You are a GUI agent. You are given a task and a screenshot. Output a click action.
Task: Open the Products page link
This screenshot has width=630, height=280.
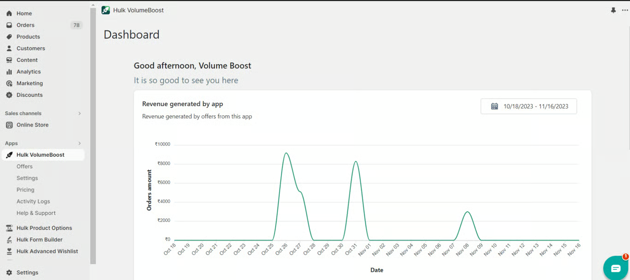[28, 36]
